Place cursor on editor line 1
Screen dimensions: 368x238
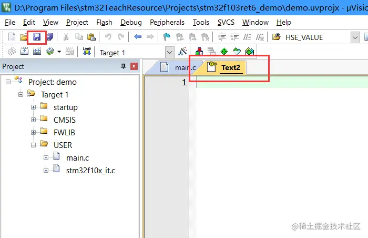[282, 82]
